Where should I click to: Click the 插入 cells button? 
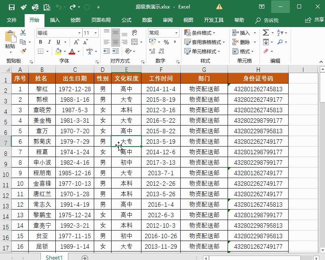point(241,33)
